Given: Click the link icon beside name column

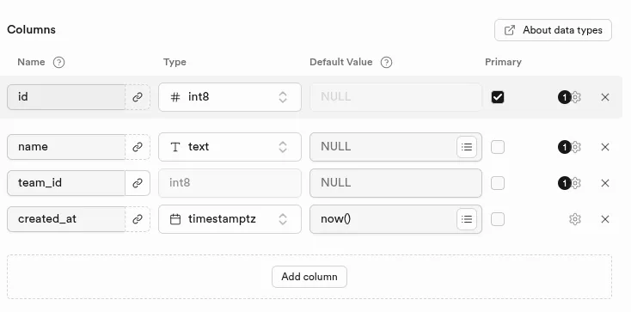Looking at the screenshot, I should click(138, 147).
